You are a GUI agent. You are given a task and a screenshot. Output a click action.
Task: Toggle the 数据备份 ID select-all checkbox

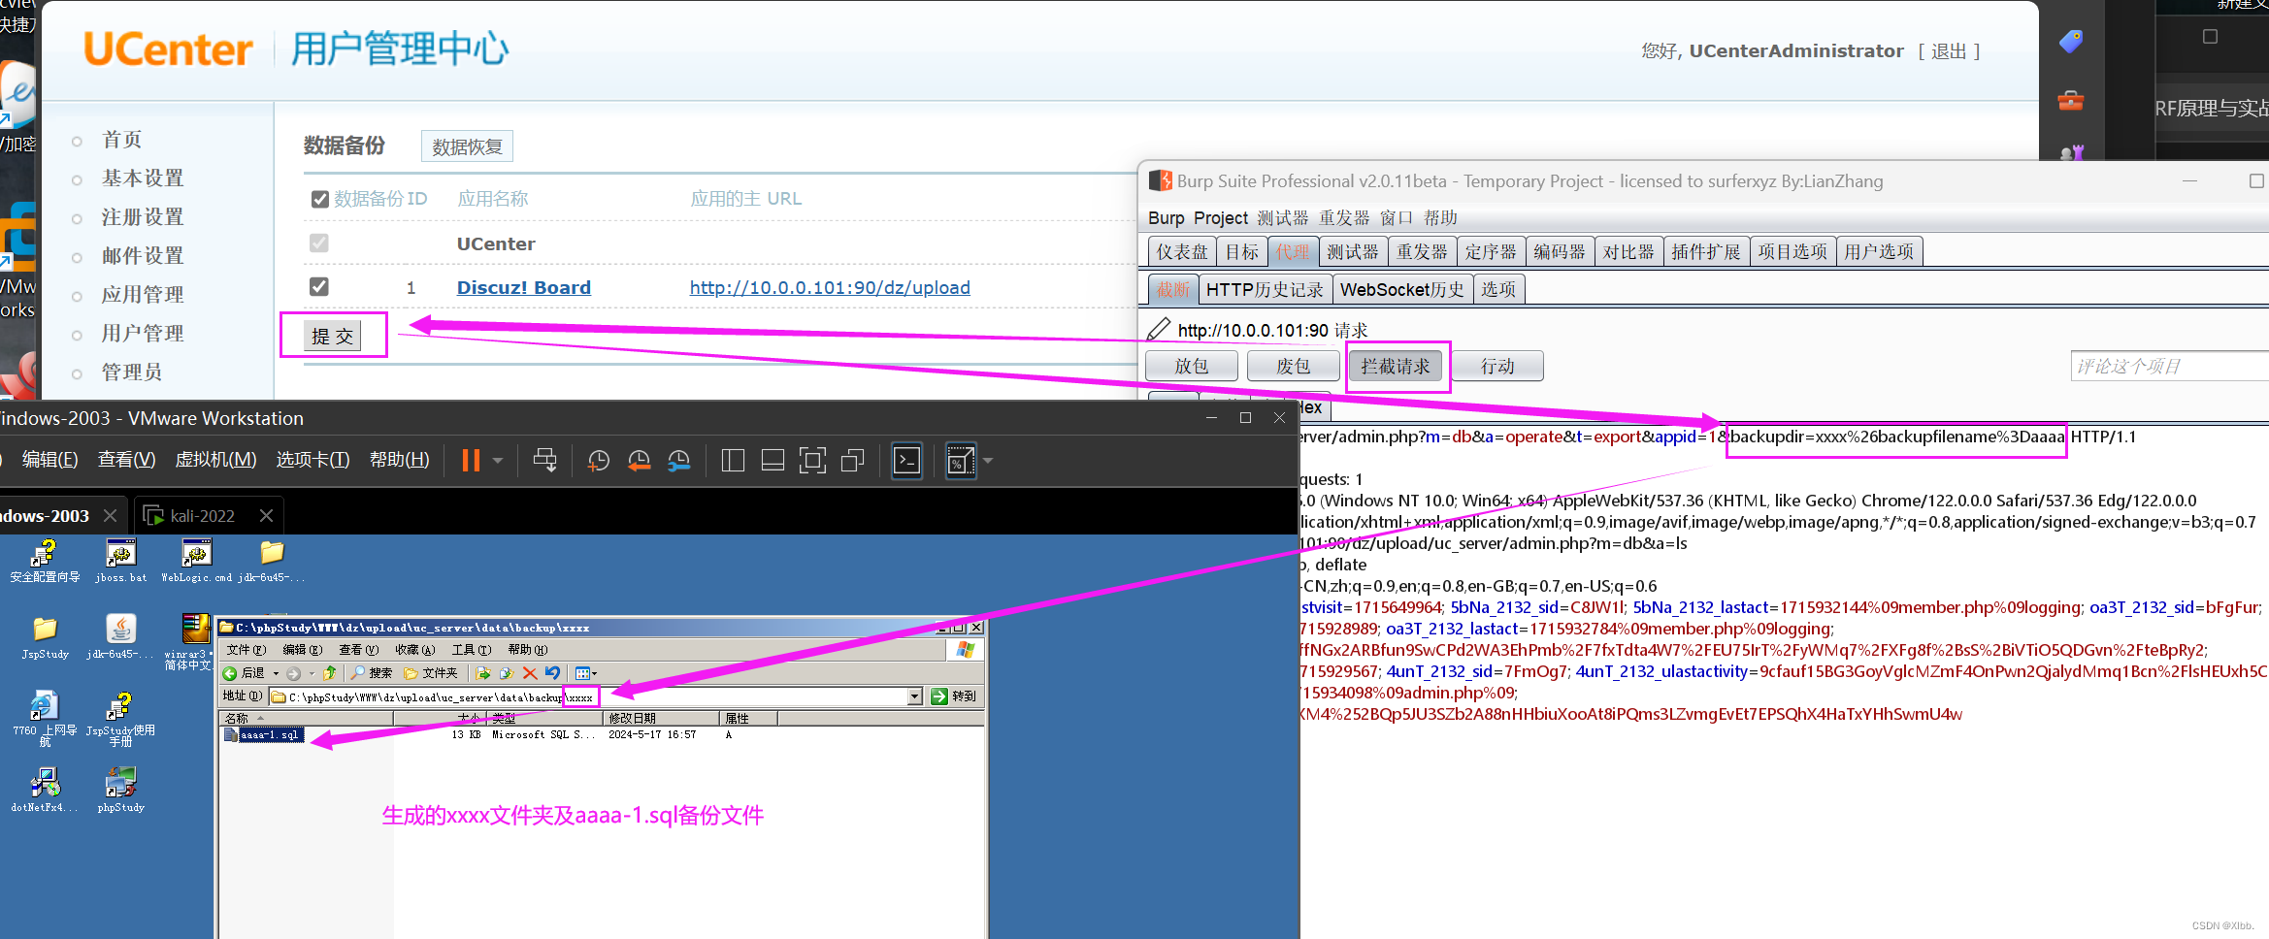(319, 199)
